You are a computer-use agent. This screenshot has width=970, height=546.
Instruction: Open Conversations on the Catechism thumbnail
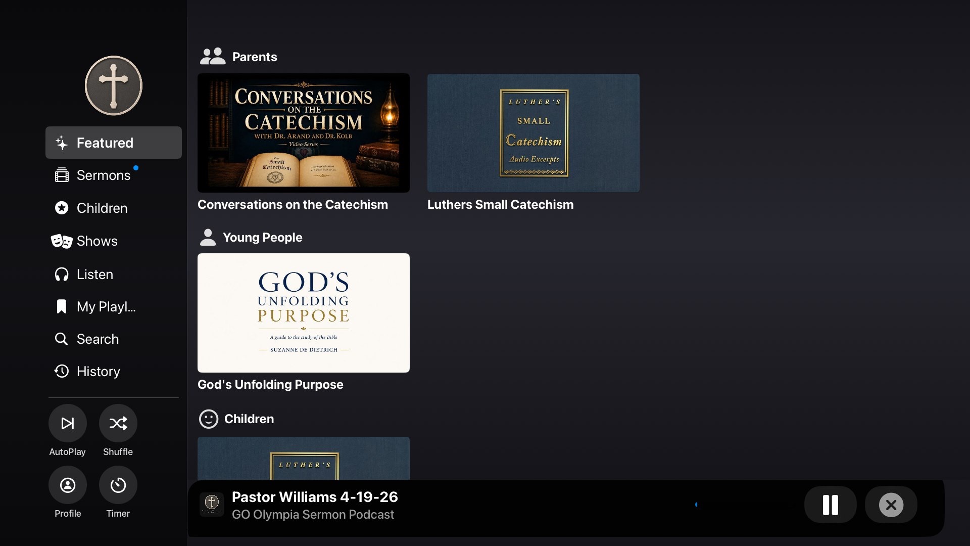304,133
